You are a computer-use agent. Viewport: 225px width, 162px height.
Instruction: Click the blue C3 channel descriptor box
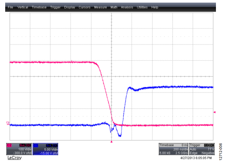[45, 149]
